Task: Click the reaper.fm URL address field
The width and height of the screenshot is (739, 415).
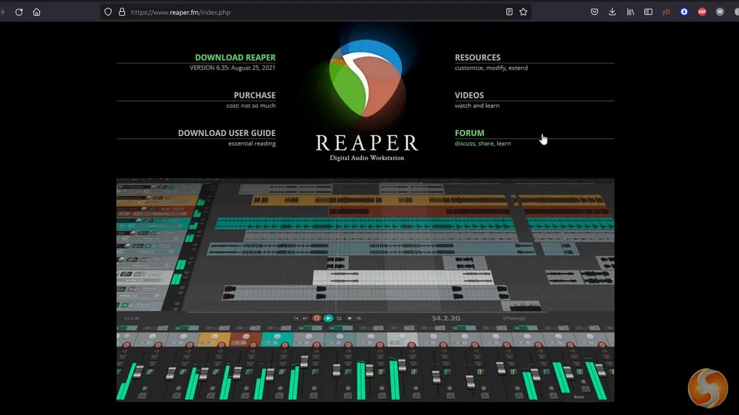Action: tap(315, 12)
